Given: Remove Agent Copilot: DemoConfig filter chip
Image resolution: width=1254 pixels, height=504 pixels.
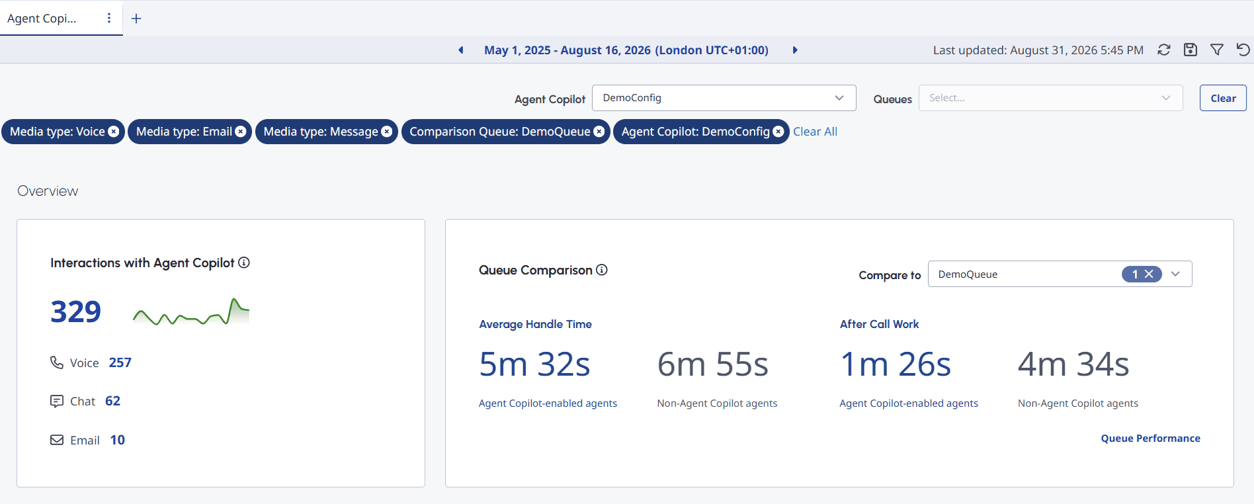Looking at the screenshot, I should point(778,132).
